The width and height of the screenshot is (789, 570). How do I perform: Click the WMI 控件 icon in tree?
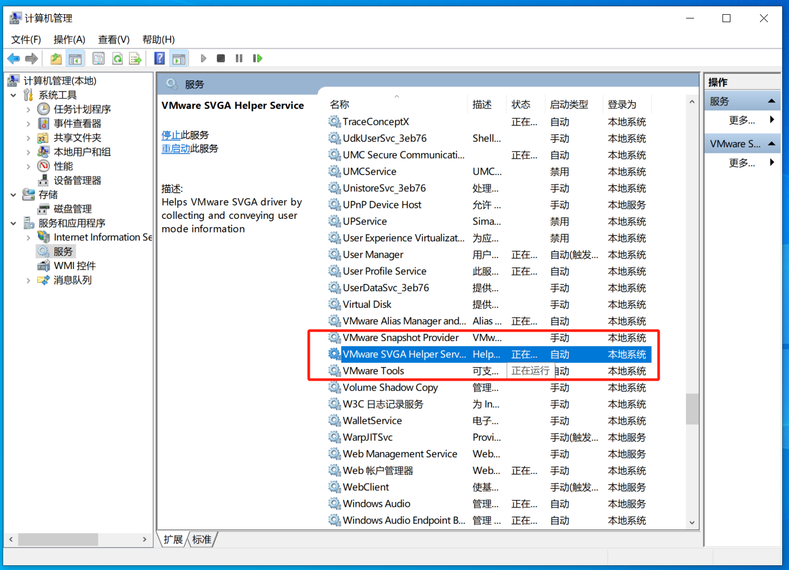tap(43, 266)
